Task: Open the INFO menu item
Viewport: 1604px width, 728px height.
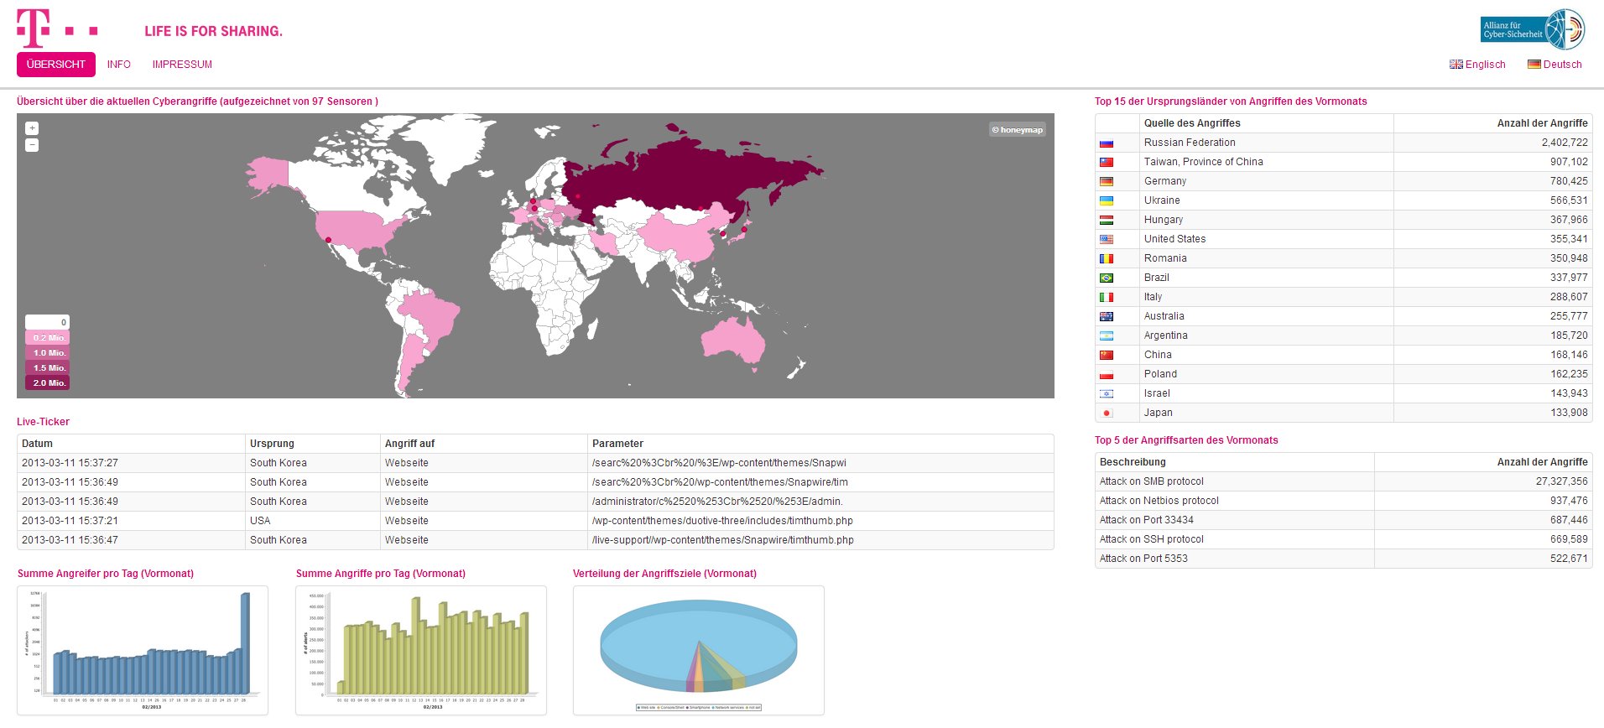Action: click(119, 65)
